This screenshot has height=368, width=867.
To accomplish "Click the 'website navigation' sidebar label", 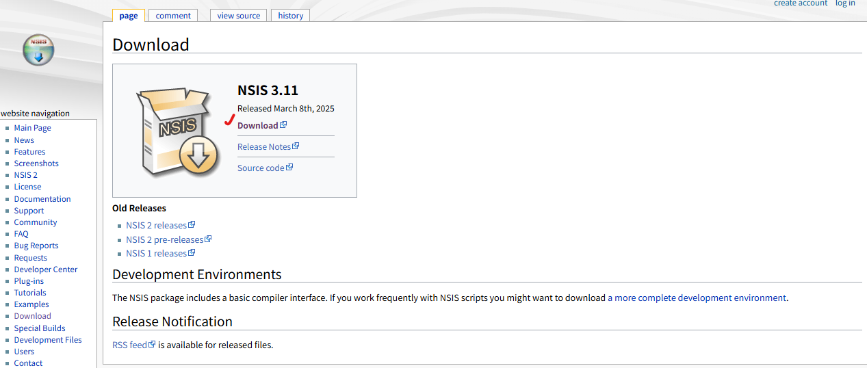I will coord(35,114).
